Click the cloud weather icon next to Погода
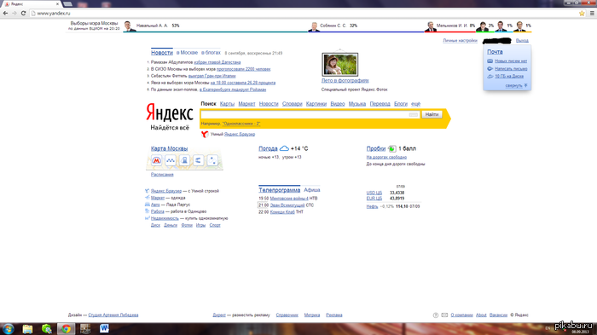 pyautogui.click(x=284, y=148)
